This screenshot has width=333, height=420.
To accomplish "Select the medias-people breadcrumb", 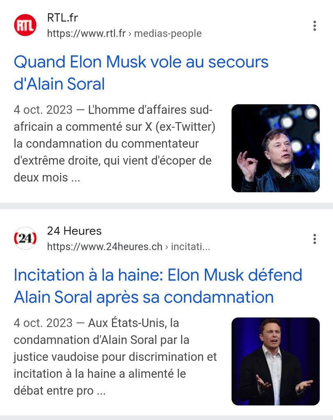I will click(x=168, y=33).
